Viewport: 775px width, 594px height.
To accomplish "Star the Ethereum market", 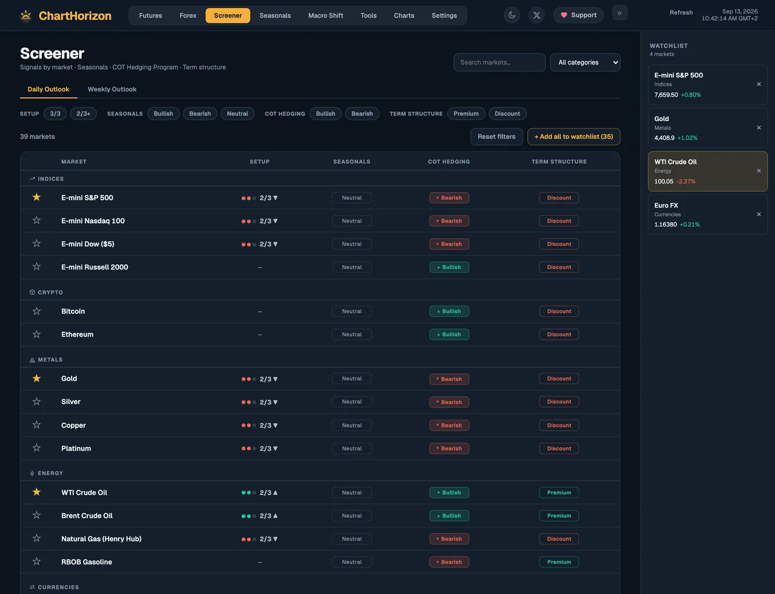I will [36, 335].
